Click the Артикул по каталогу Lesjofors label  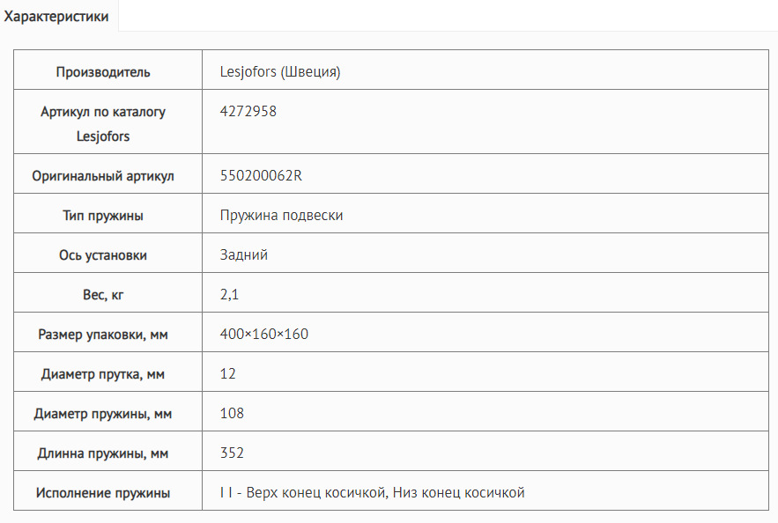103,124
